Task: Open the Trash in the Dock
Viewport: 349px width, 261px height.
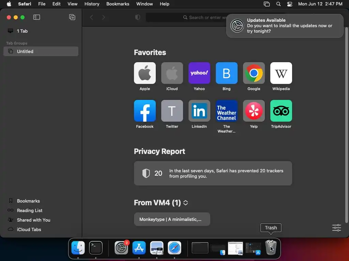Action: click(x=271, y=248)
